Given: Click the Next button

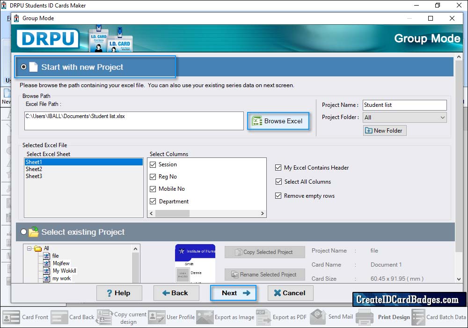Looking at the screenshot, I should [x=233, y=293].
